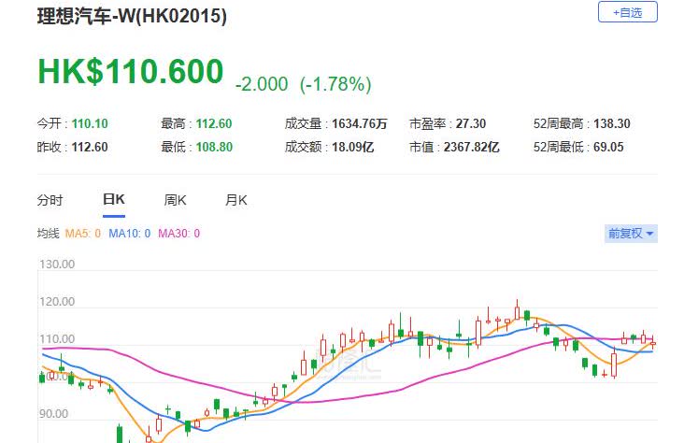Click the 110.00 y-axis label
684x443 pixels.
(57, 339)
